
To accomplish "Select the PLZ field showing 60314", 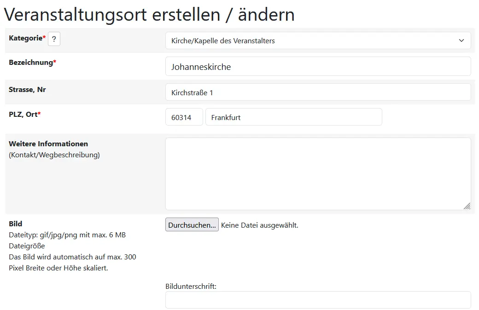I will coord(184,117).
